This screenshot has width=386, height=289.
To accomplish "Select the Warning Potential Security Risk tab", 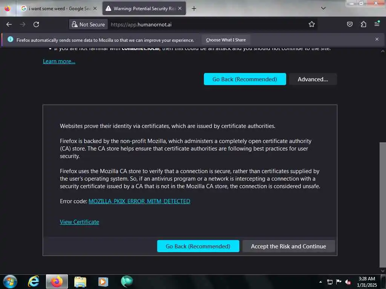I will [x=144, y=8].
